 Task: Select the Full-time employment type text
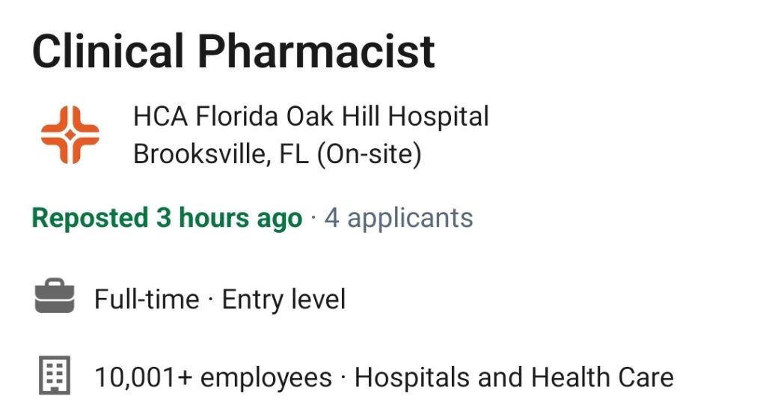147,299
